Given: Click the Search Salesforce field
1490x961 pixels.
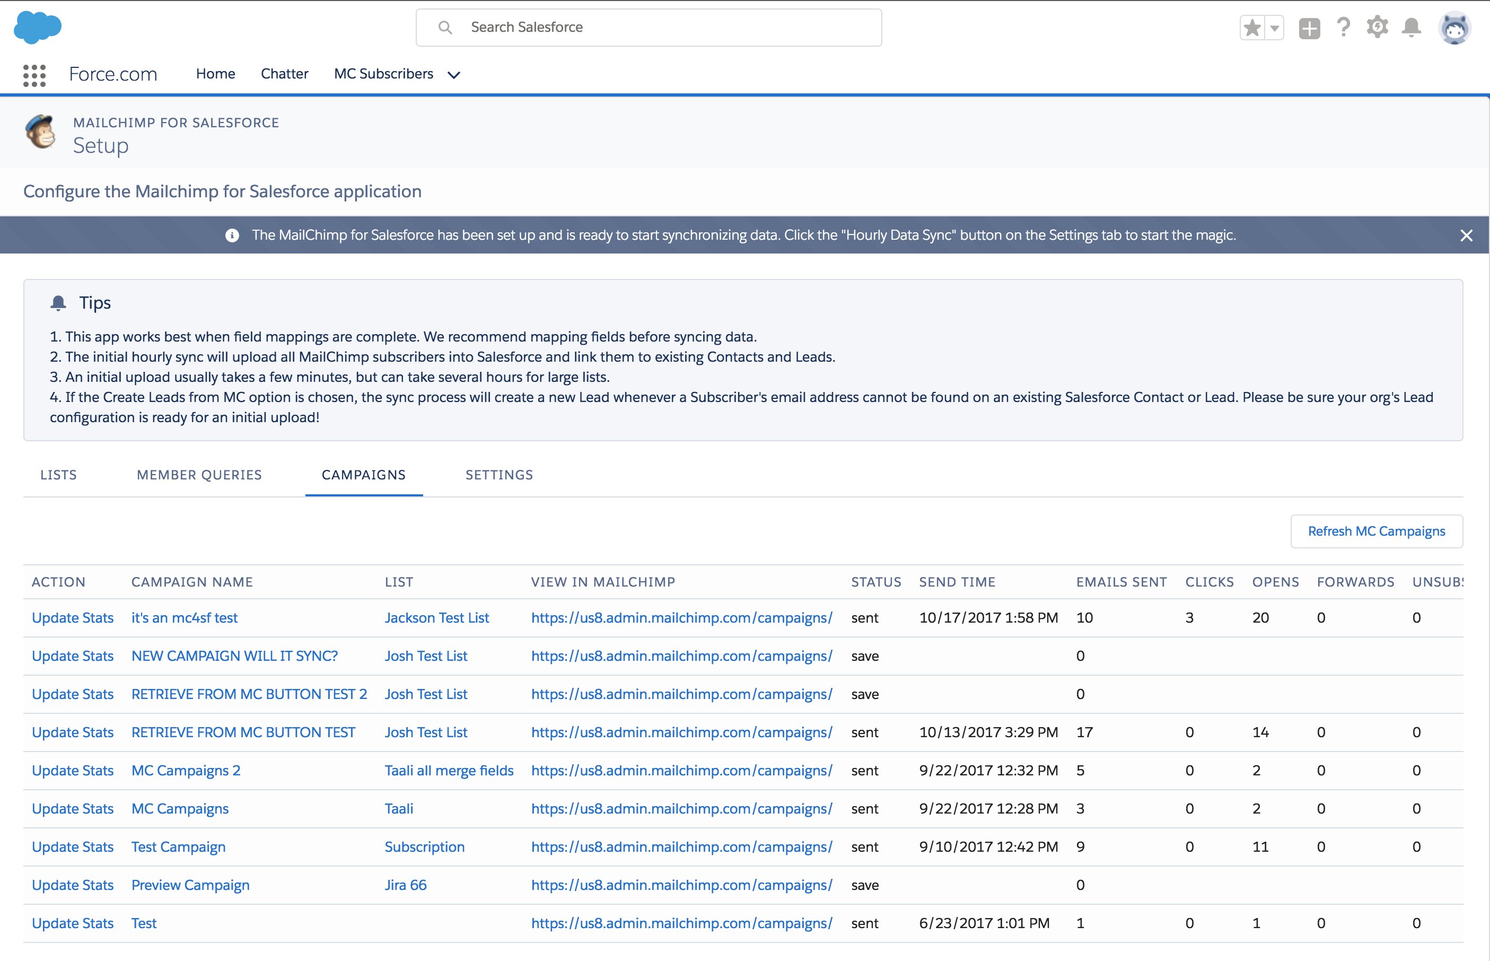Looking at the screenshot, I should [x=649, y=28].
